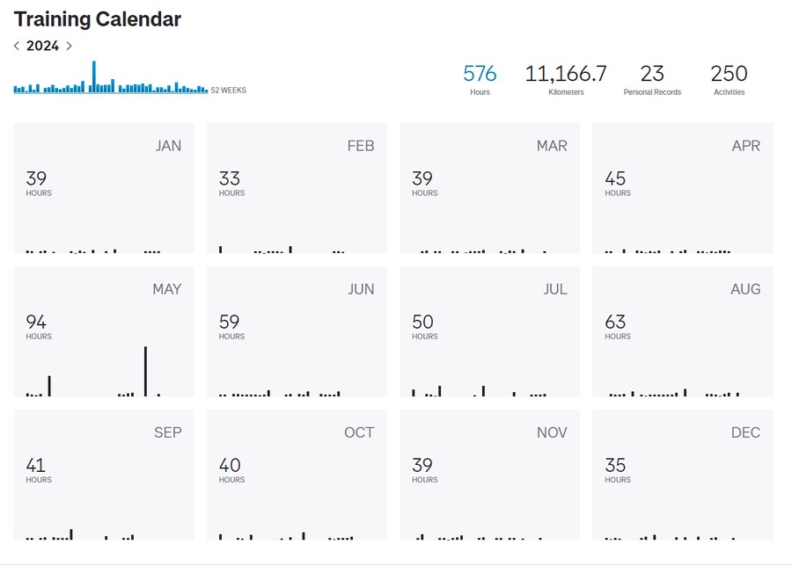This screenshot has width=792, height=566.
Task: Go to previous year with left chevron
Action: [17, 46]
